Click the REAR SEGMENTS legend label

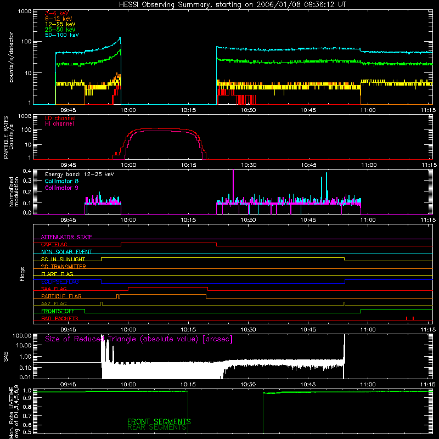tap(157, 427)
